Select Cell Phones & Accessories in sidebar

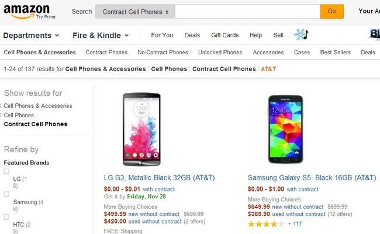click(x=38, y=106)
